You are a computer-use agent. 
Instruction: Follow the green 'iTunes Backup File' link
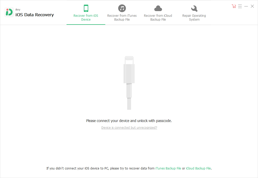(168, 168)
